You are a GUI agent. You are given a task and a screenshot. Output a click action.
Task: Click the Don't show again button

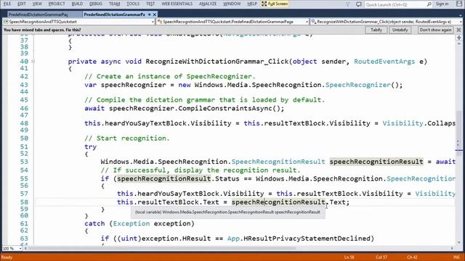coord(435,30)
